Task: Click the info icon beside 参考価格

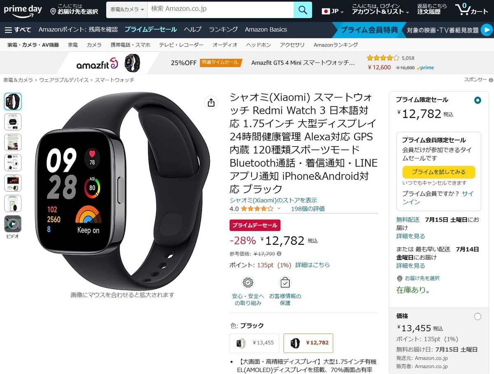Action: (x=279, y=254)
